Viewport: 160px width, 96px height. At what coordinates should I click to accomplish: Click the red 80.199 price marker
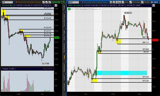(x=155, y=40)
